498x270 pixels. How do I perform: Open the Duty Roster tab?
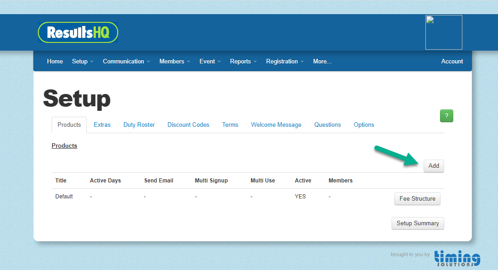click(x=139, y=125)
